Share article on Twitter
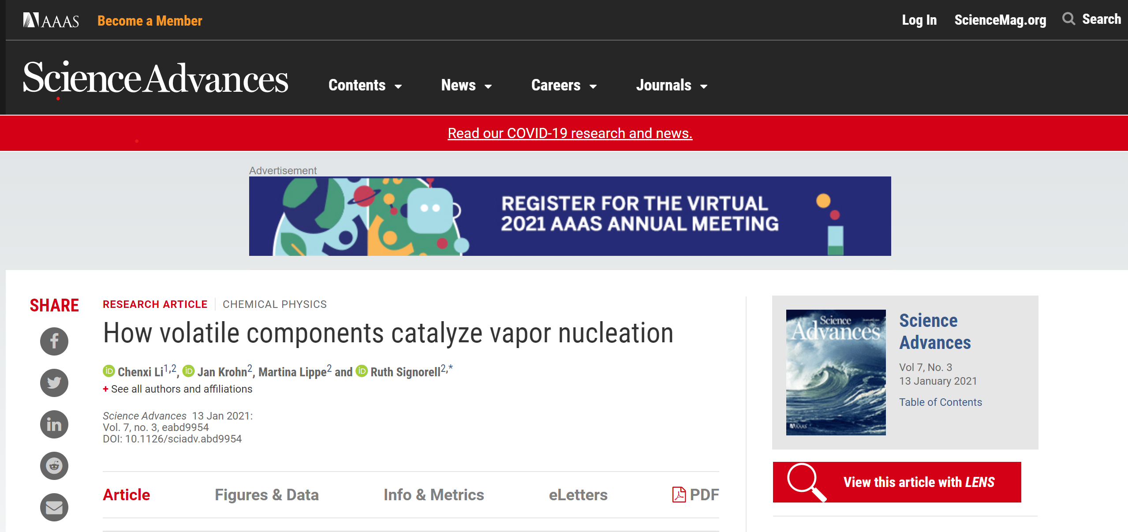1128x532 pixels. (54, 382)
